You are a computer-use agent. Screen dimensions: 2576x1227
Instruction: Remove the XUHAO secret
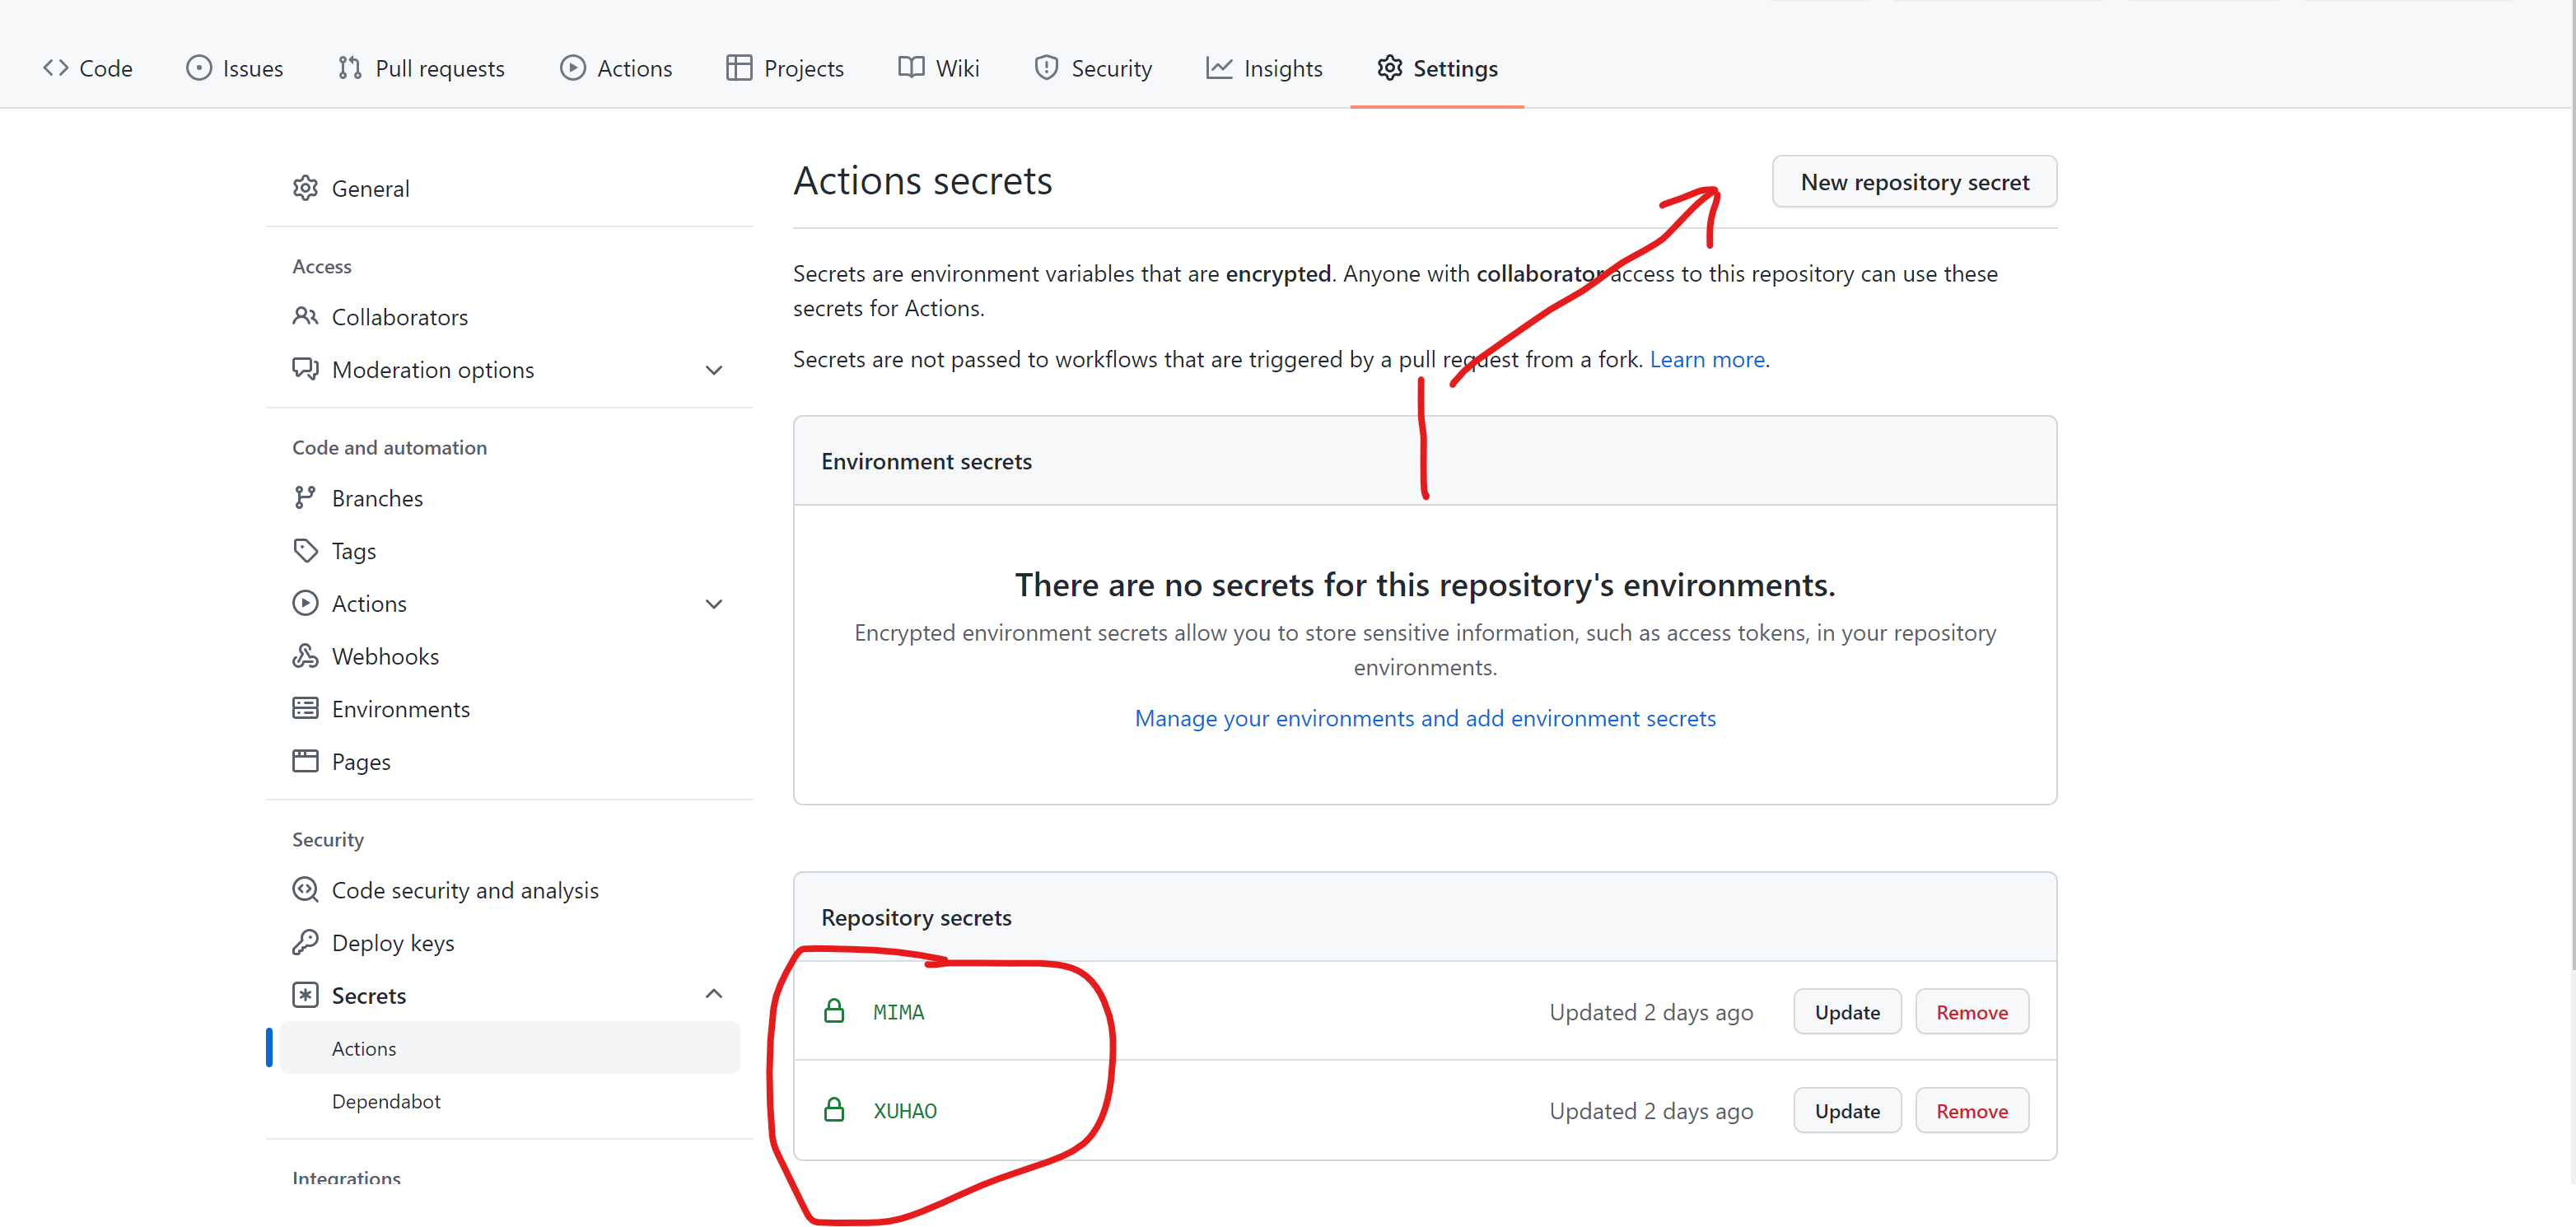pyautogui.click(x=1971, y=1111)
